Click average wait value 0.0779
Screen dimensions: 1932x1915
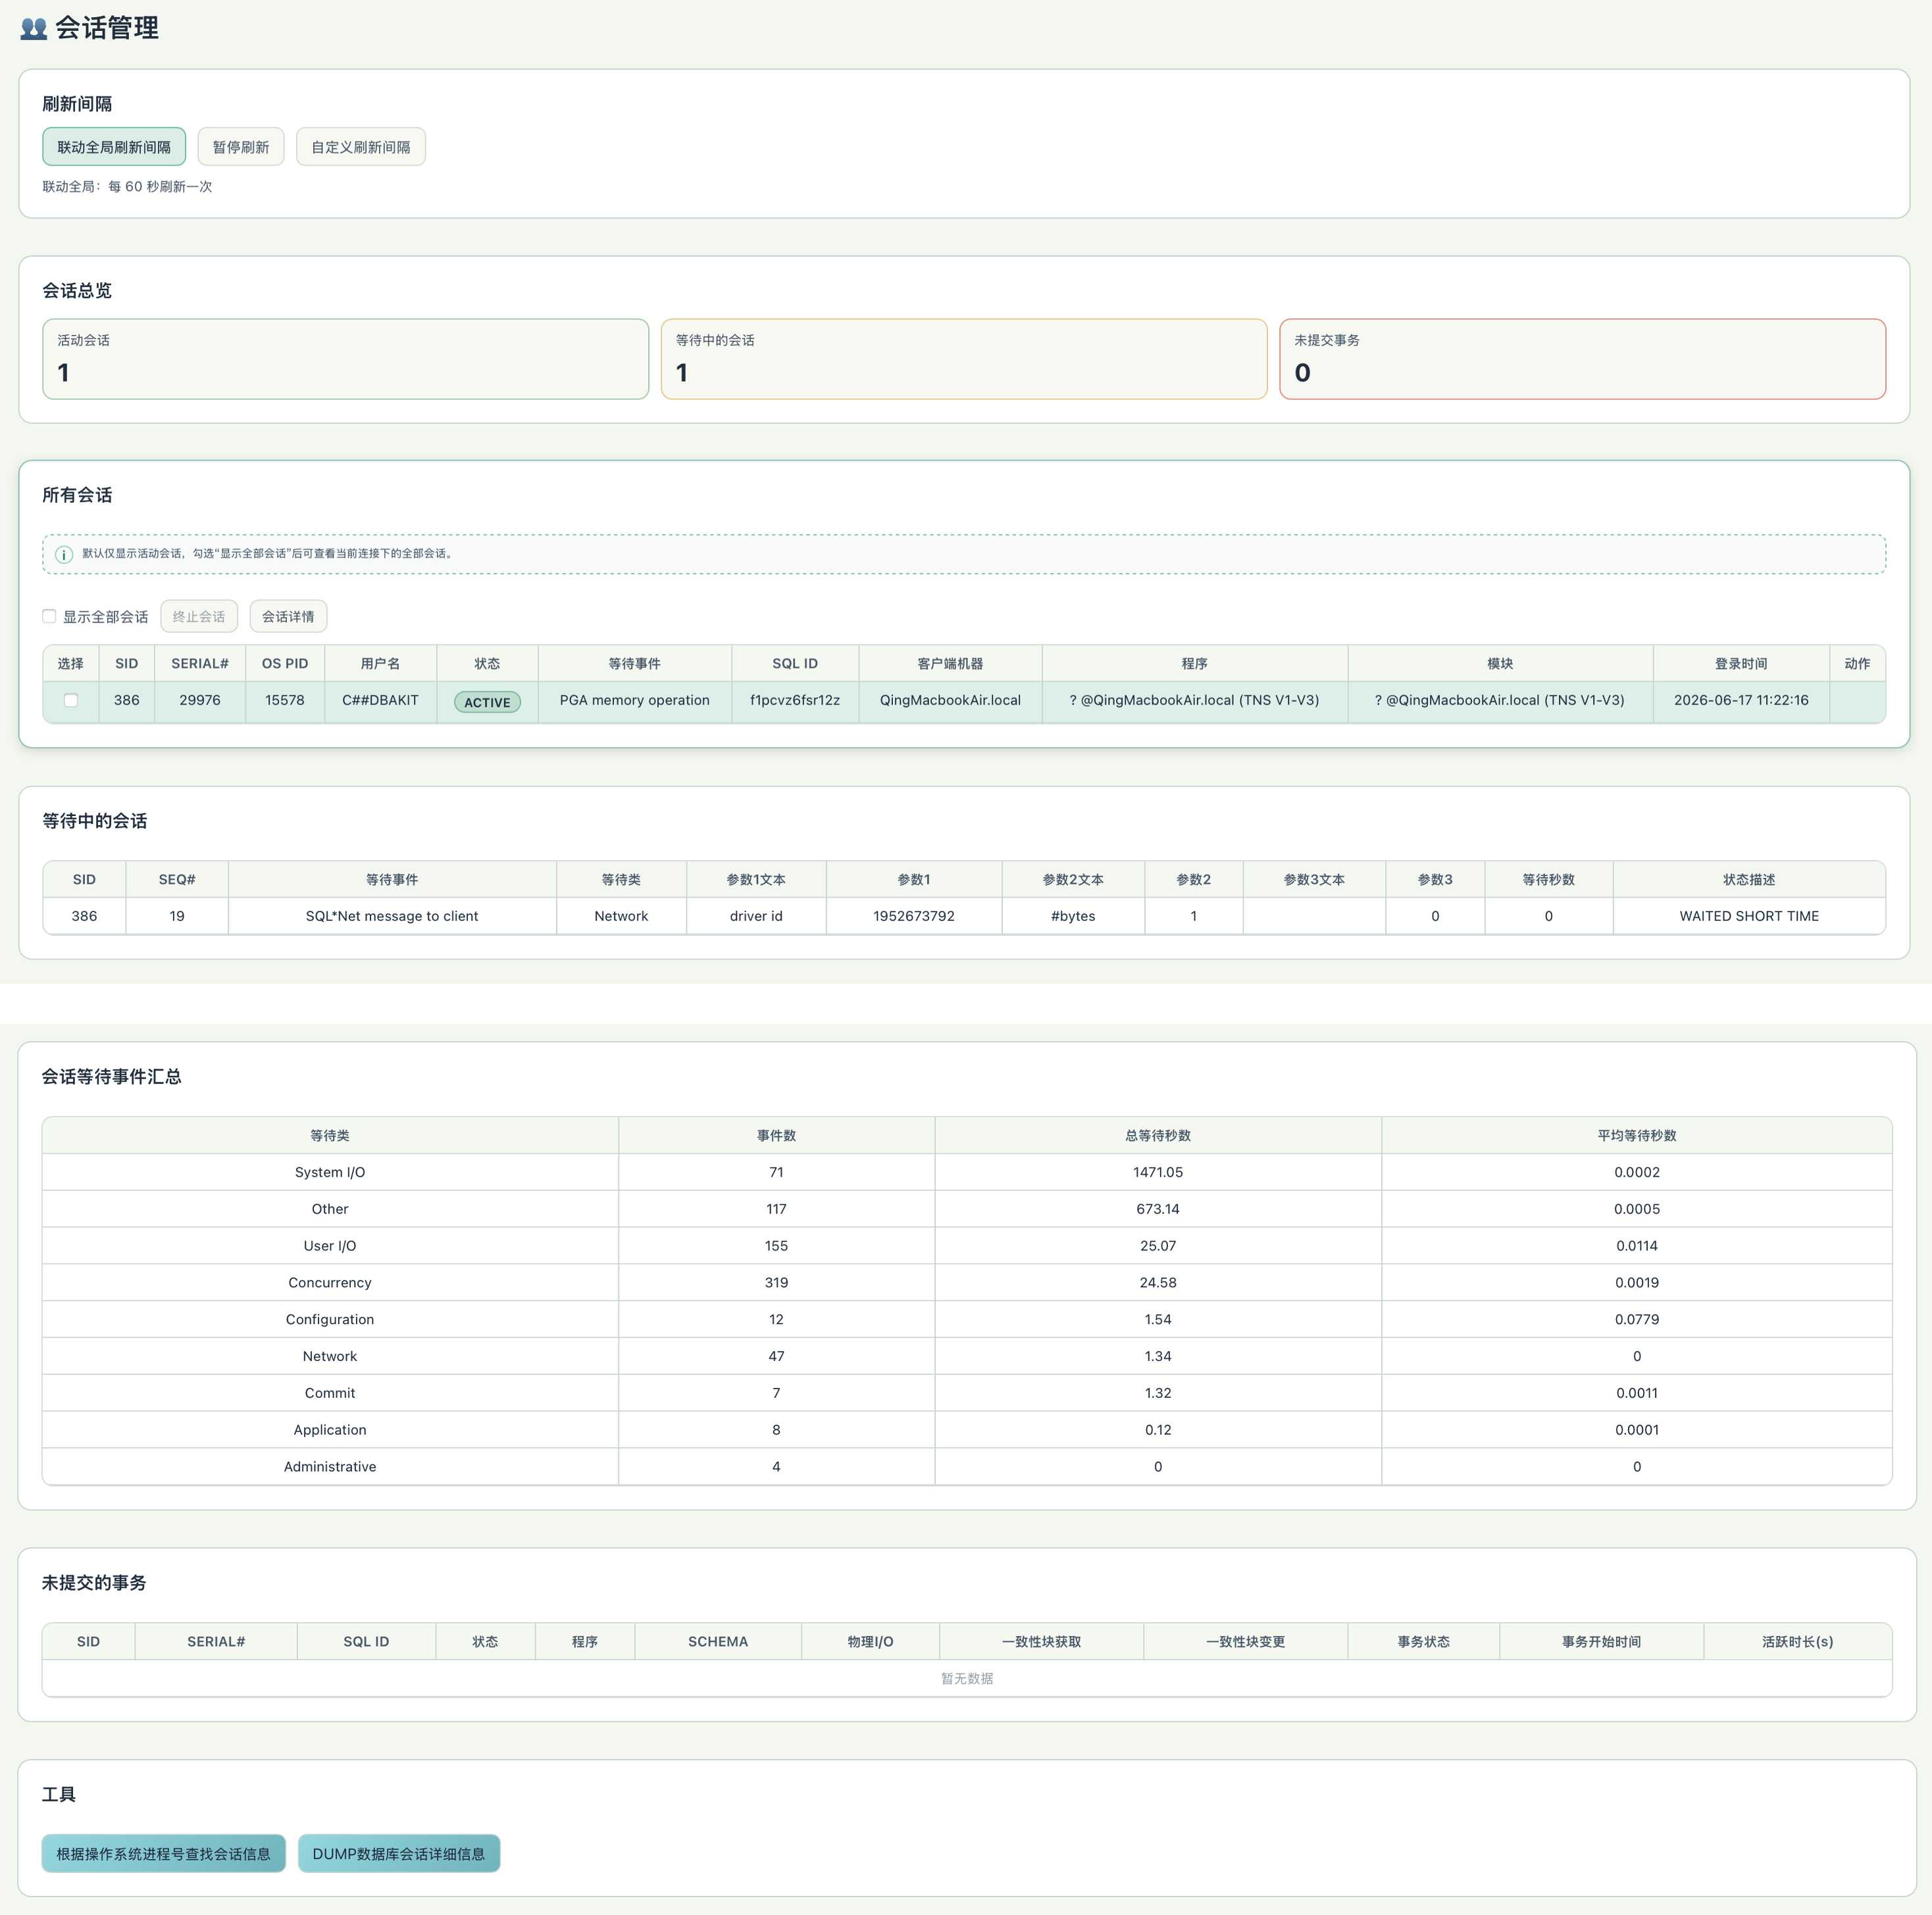[x=1637, y=1319]
